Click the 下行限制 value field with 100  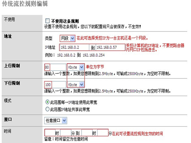tap(55, 85)
